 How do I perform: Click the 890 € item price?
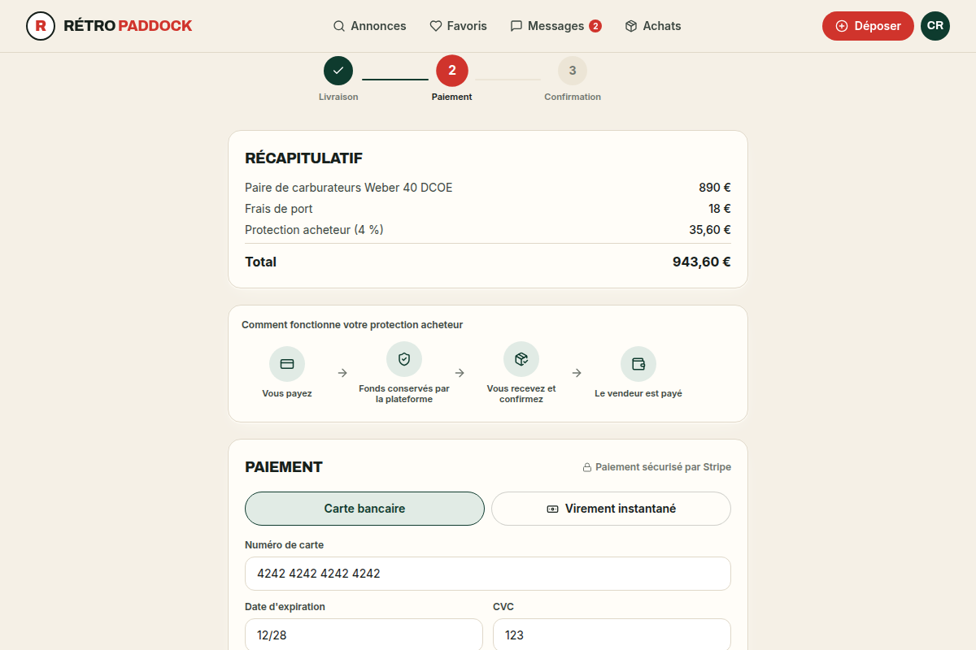(x=715, y=188)
